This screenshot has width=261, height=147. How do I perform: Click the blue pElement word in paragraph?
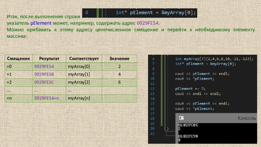pos(41,23)
